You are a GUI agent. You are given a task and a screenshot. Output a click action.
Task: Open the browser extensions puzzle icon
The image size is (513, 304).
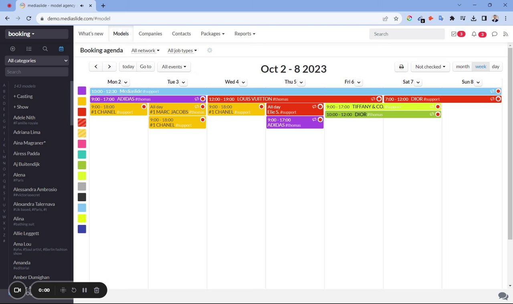click(452, 18)
